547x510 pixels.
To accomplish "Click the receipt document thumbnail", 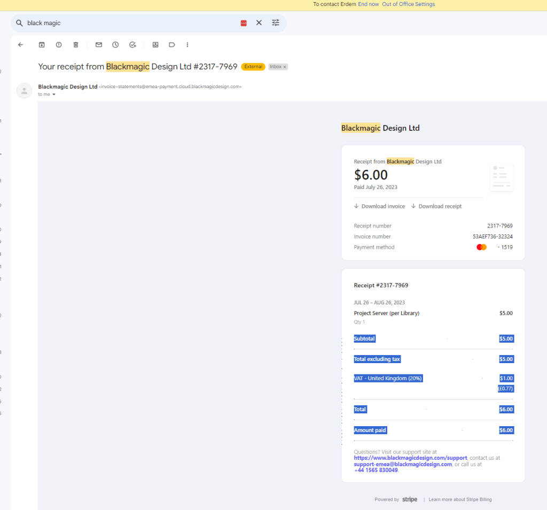I will pos(502,177).
